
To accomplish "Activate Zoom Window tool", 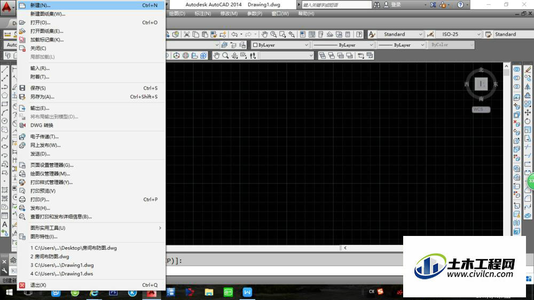I will pos(282,34).
